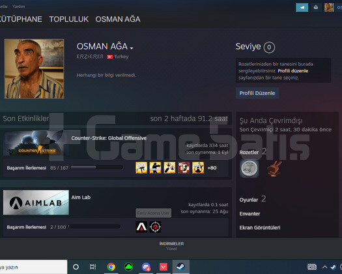Click the first CS:GO achievement badge icon

[141, 168]
